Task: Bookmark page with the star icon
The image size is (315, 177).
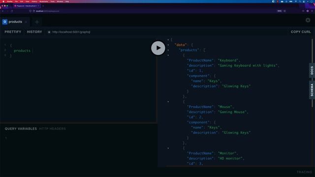Action: [284, 11]
